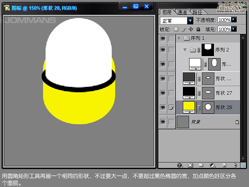Switch to the 通道 tab

pyautogui.click(x=182, y=12)
